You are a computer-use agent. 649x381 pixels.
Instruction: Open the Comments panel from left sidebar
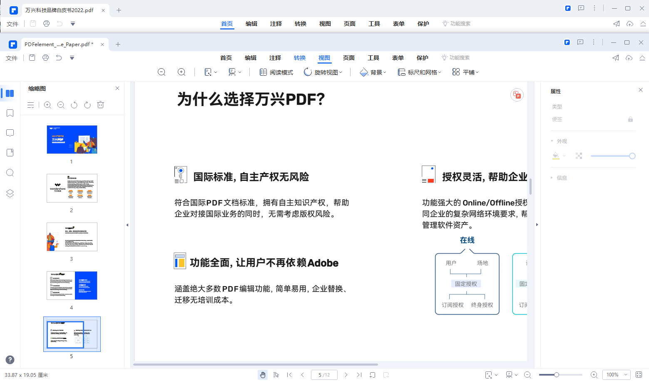click(x=10, y=133)
